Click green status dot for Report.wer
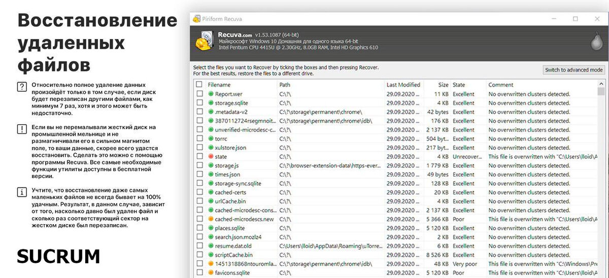This screenshot has width=609, height=278. (x=211, y=94)
